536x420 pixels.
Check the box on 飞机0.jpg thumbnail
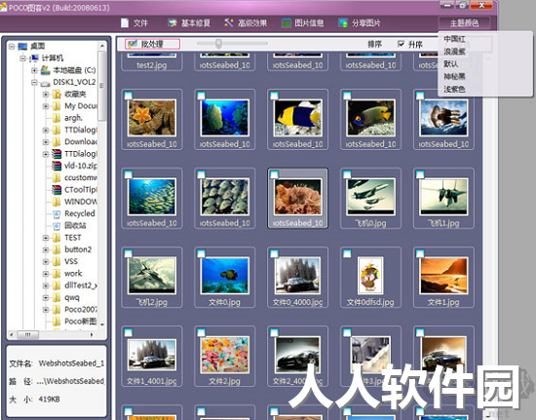[347, 175]
